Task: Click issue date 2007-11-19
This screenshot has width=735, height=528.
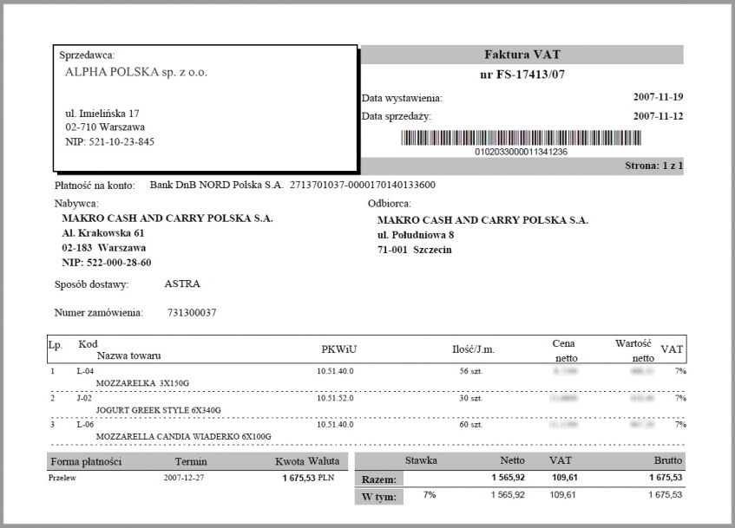Action: [658, 97]
